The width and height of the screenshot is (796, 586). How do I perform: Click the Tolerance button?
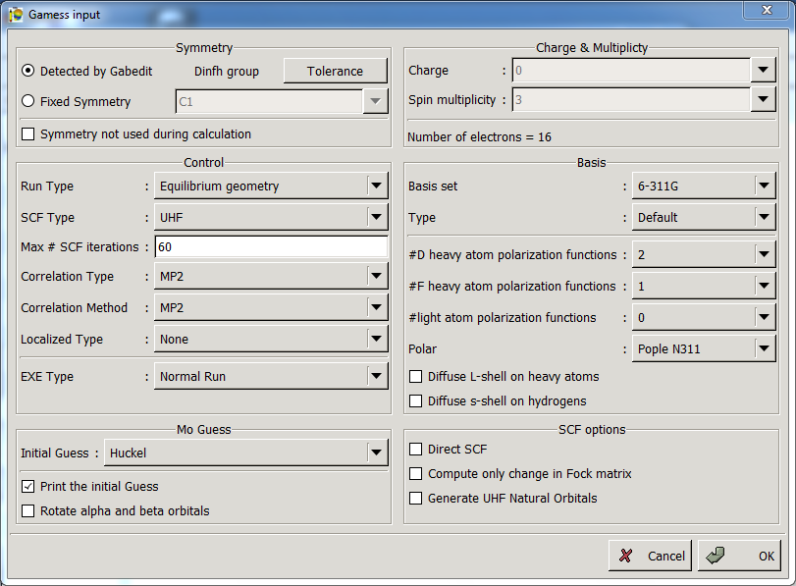[x=335, y=71]
